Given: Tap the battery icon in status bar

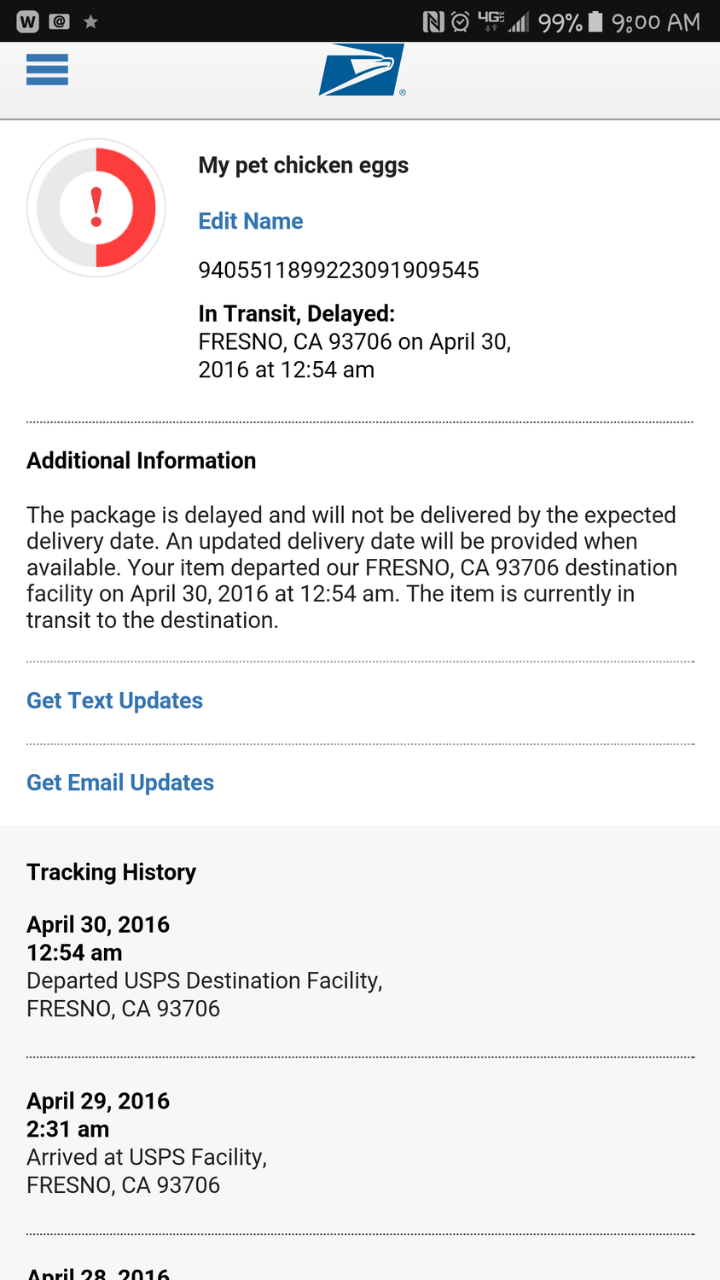Looking at the screenshot, I should click(595, 21).
